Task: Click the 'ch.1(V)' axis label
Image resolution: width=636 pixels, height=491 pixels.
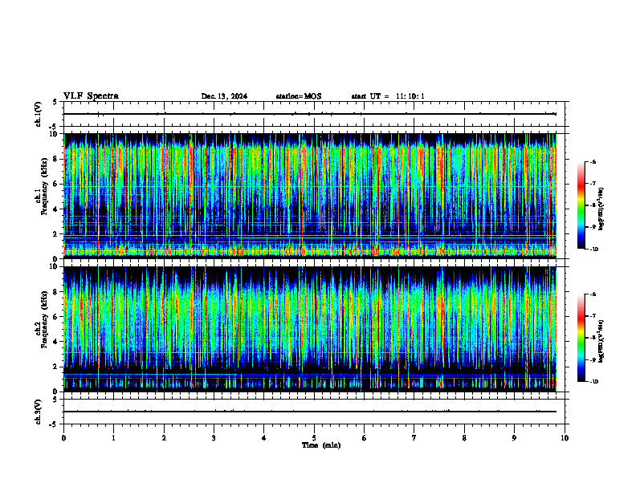Action: 39,114
